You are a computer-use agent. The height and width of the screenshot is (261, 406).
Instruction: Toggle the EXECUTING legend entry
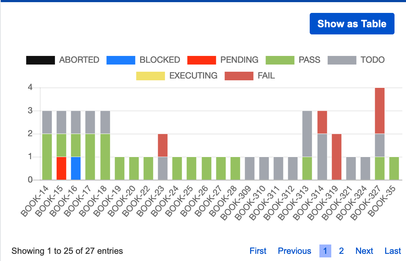pyautogui.click(x=193, y=76)
